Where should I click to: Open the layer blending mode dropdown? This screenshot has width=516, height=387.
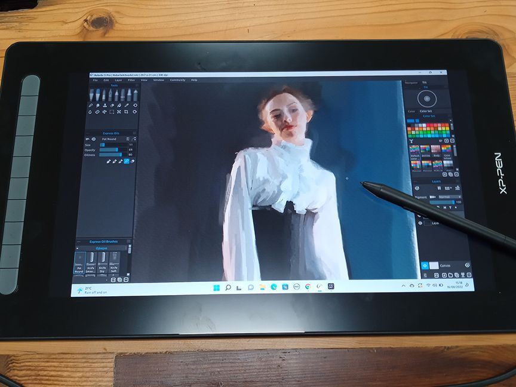[x=450, y=197]
